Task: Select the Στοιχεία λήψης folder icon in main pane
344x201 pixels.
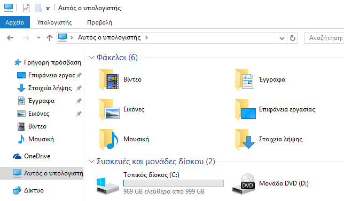Action: (x=245, y=139)
